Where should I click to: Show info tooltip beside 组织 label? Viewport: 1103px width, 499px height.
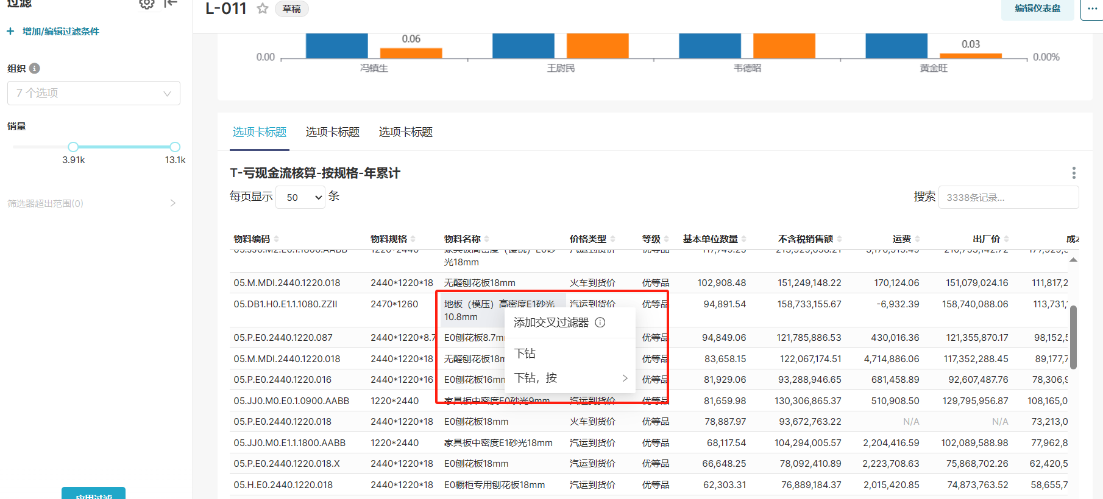point(35,68)
